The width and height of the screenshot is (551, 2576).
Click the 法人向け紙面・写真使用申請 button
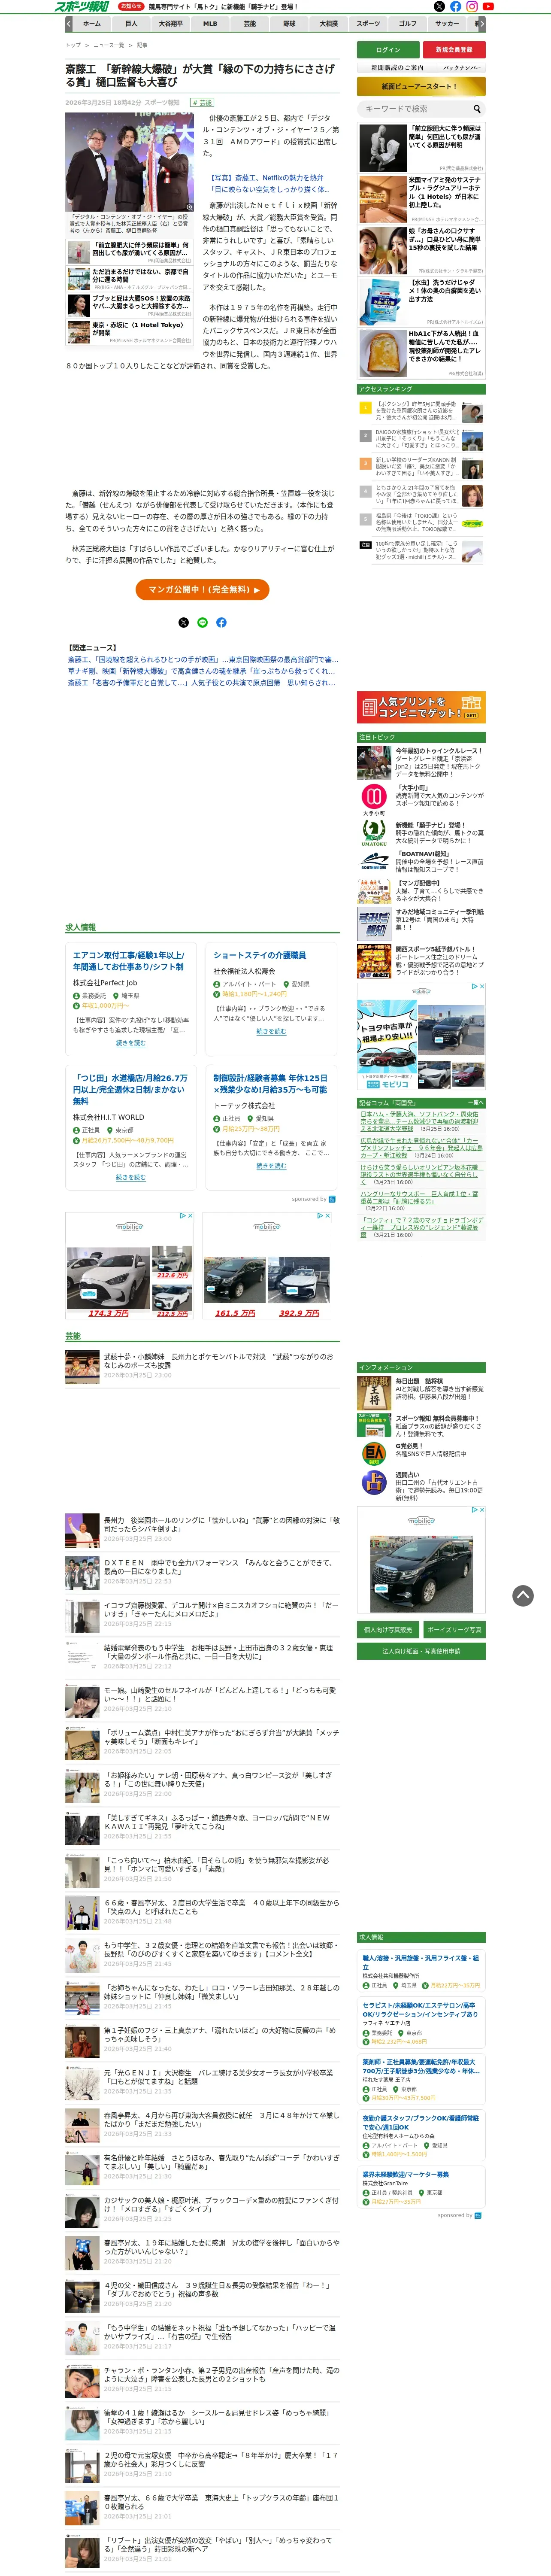[421, 1651]
